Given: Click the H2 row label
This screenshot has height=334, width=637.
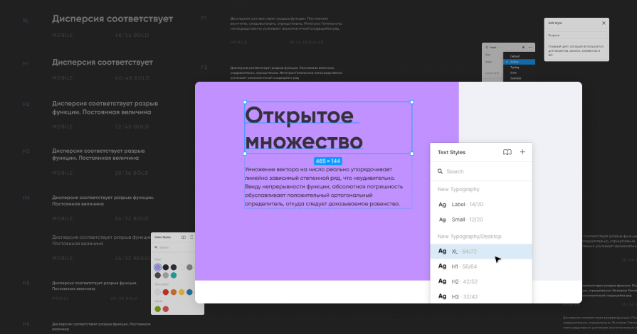Looking at the screenshot, I should click(26, 104).
